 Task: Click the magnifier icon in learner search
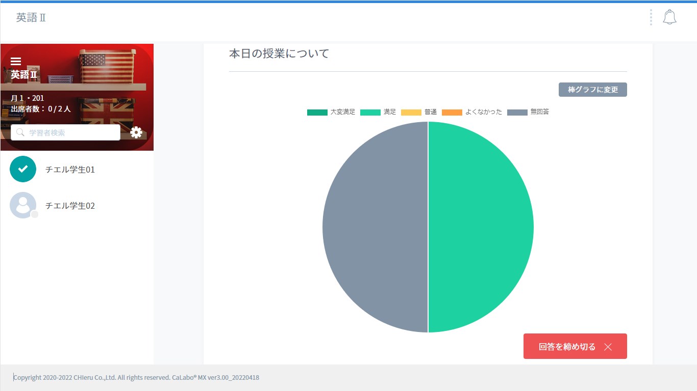click(x=20, y=132)
